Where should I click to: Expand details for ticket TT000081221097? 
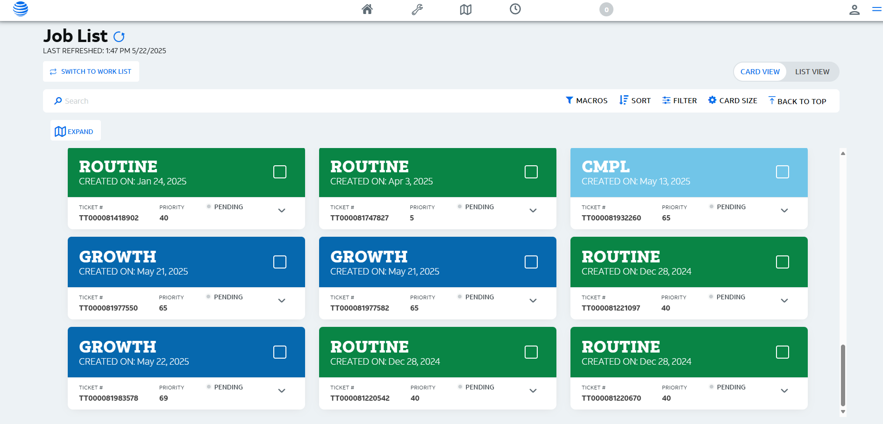(784, 301)
